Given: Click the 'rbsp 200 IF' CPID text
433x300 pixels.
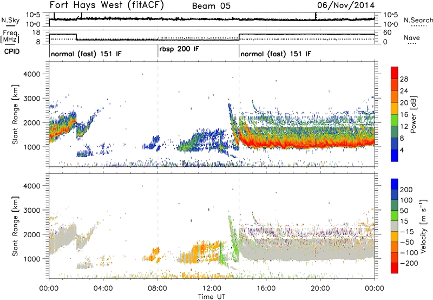Looking at the screenshot, I should (179, 49).
